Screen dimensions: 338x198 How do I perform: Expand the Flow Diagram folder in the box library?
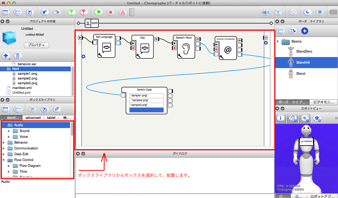click(9, 166)
